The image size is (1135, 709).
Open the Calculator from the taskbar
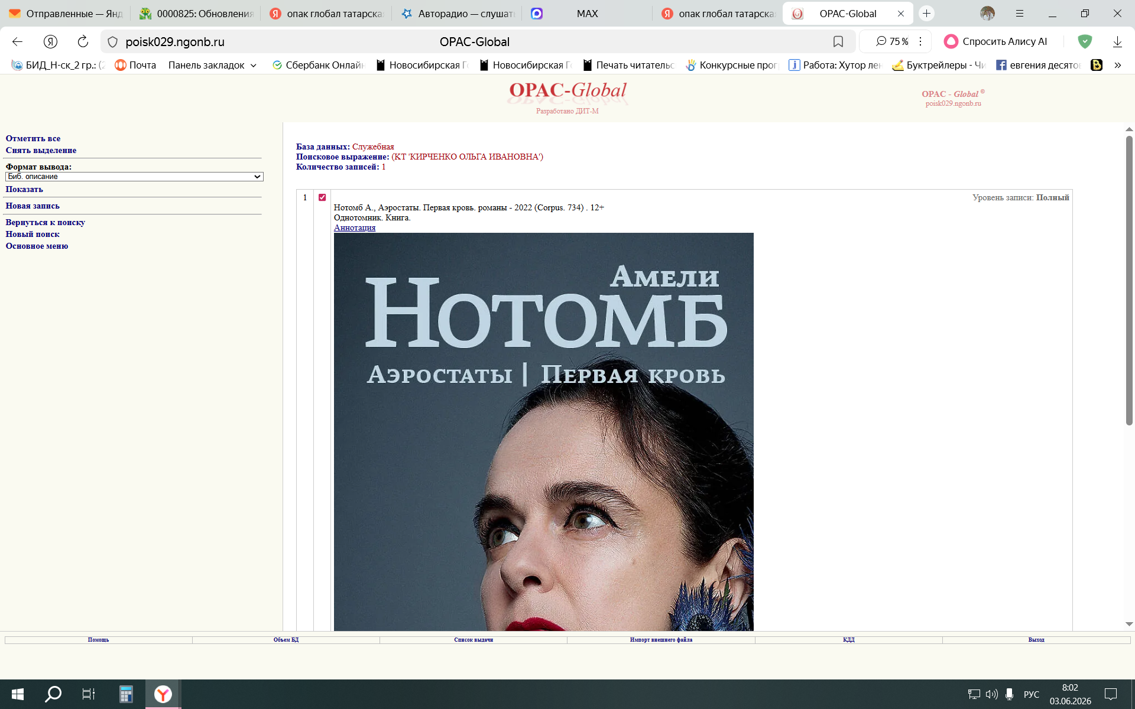[126, 694]
